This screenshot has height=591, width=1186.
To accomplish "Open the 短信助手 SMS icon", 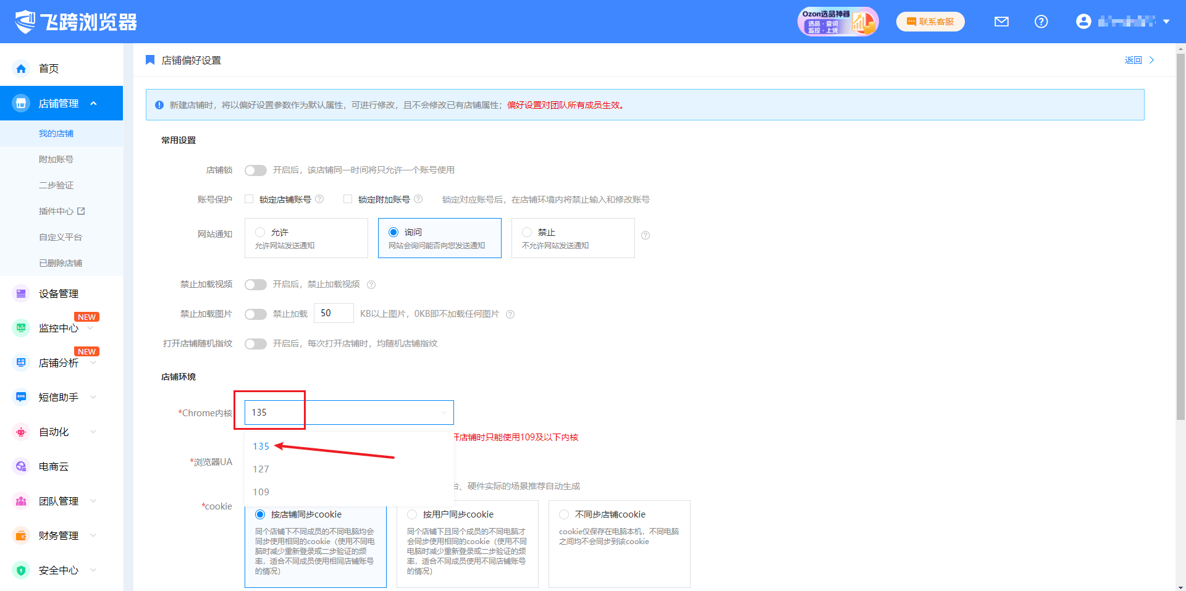I will pyautogui.click(x=21, y=397).
